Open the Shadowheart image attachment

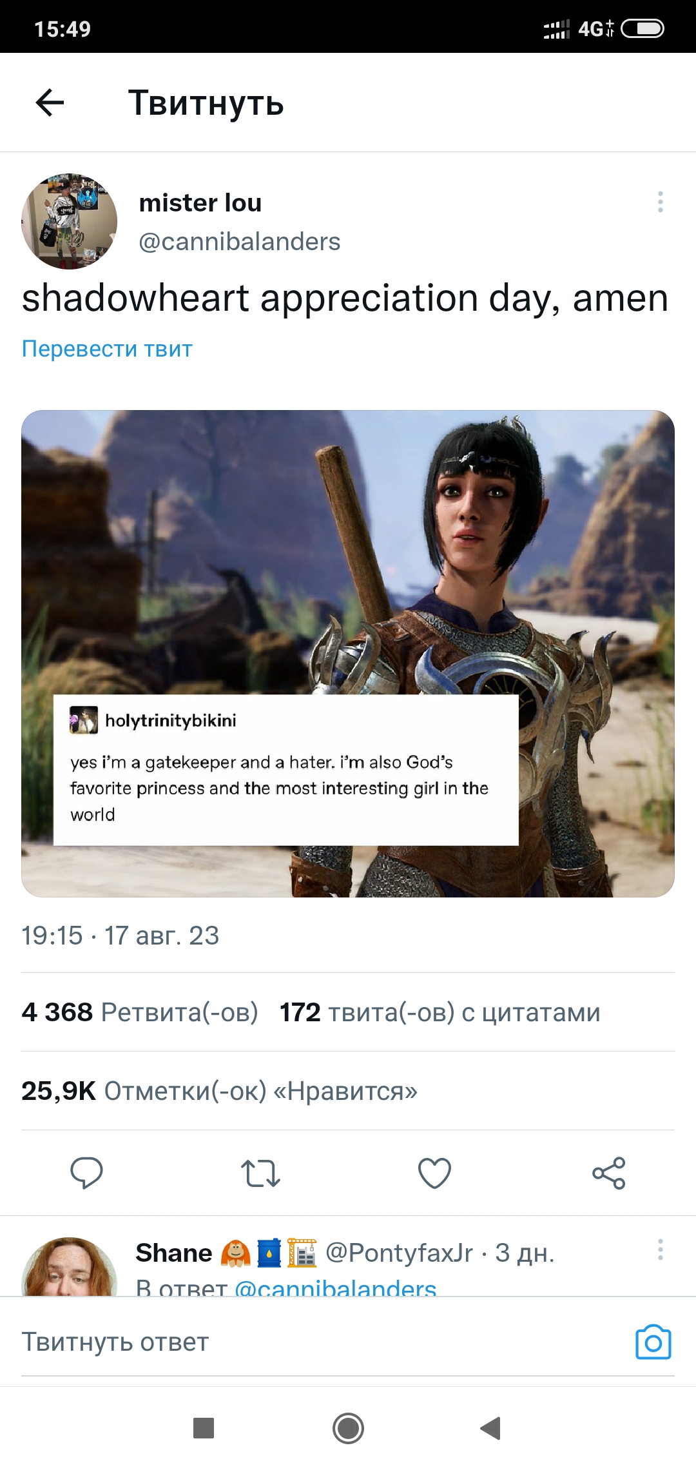point(348,653)
